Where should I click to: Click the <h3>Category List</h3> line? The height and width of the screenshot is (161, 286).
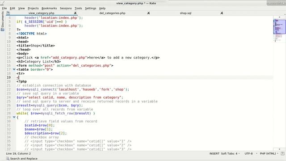39,62
